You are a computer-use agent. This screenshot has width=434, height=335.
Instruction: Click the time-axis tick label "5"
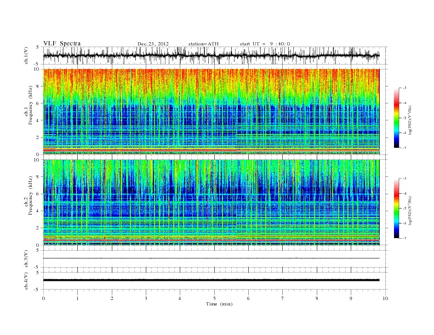(214, 298)
